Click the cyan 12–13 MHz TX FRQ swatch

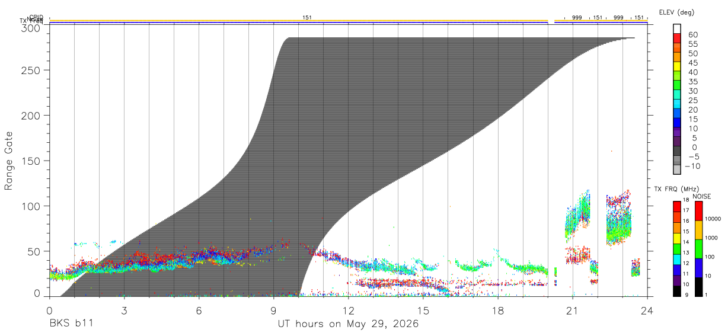click(677, 260)
